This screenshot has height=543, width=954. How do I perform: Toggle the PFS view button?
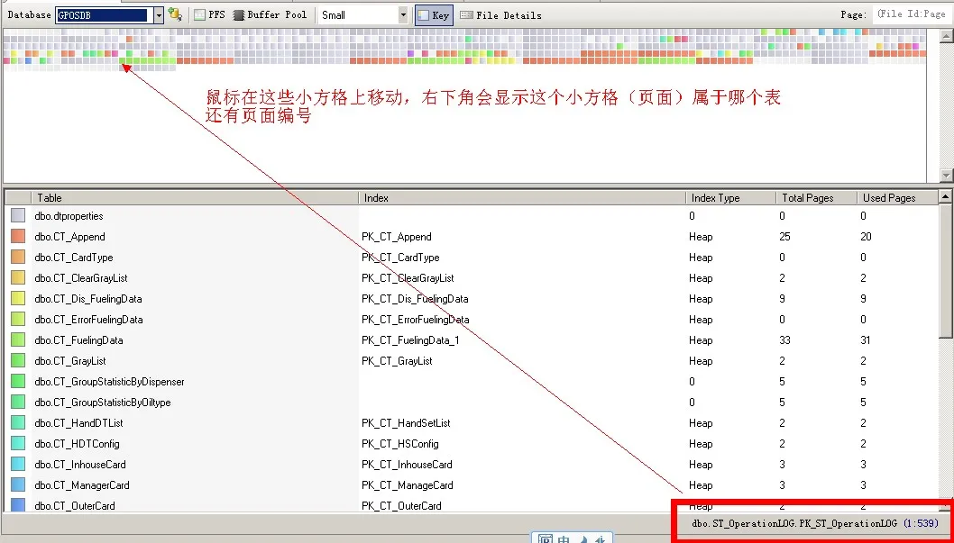(x=209, y=15)
